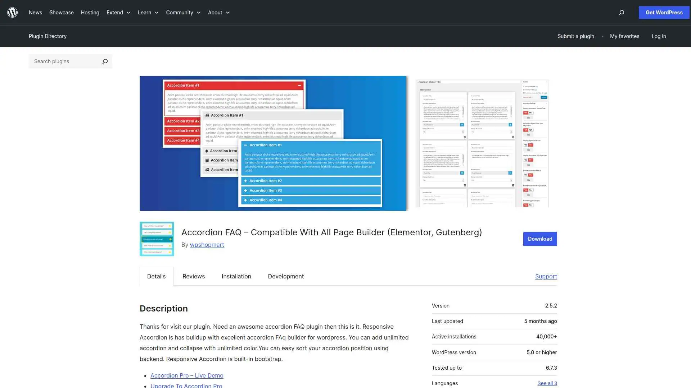Switch to the Reviews tab
This screenshot has height=388, width=691.
click(193, 276)
